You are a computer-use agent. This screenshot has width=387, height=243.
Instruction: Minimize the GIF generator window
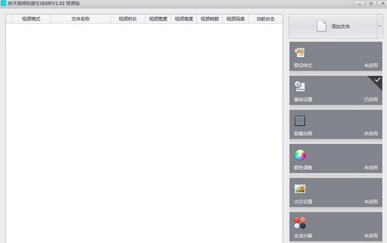[x=359, y=3]
